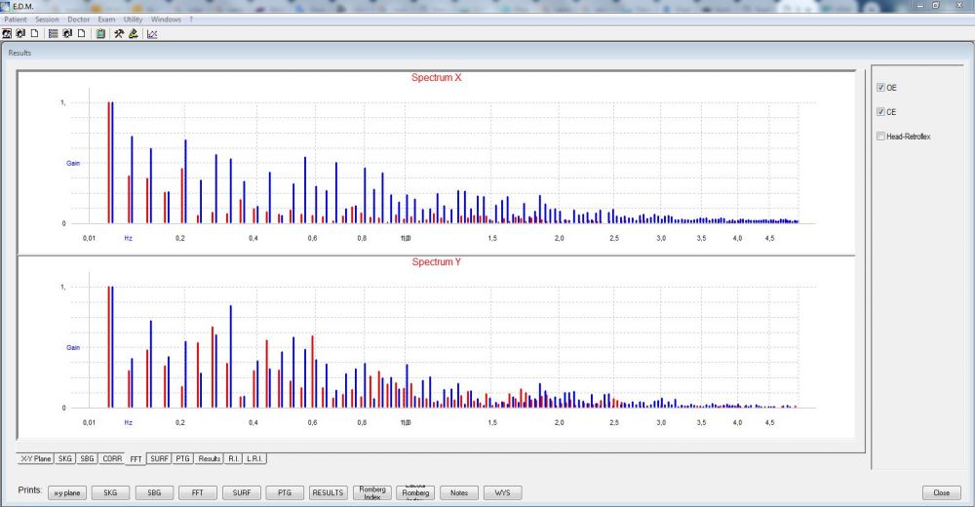
Task: Click the list rows toolbar icon
Action: click(x=53, y=33)
